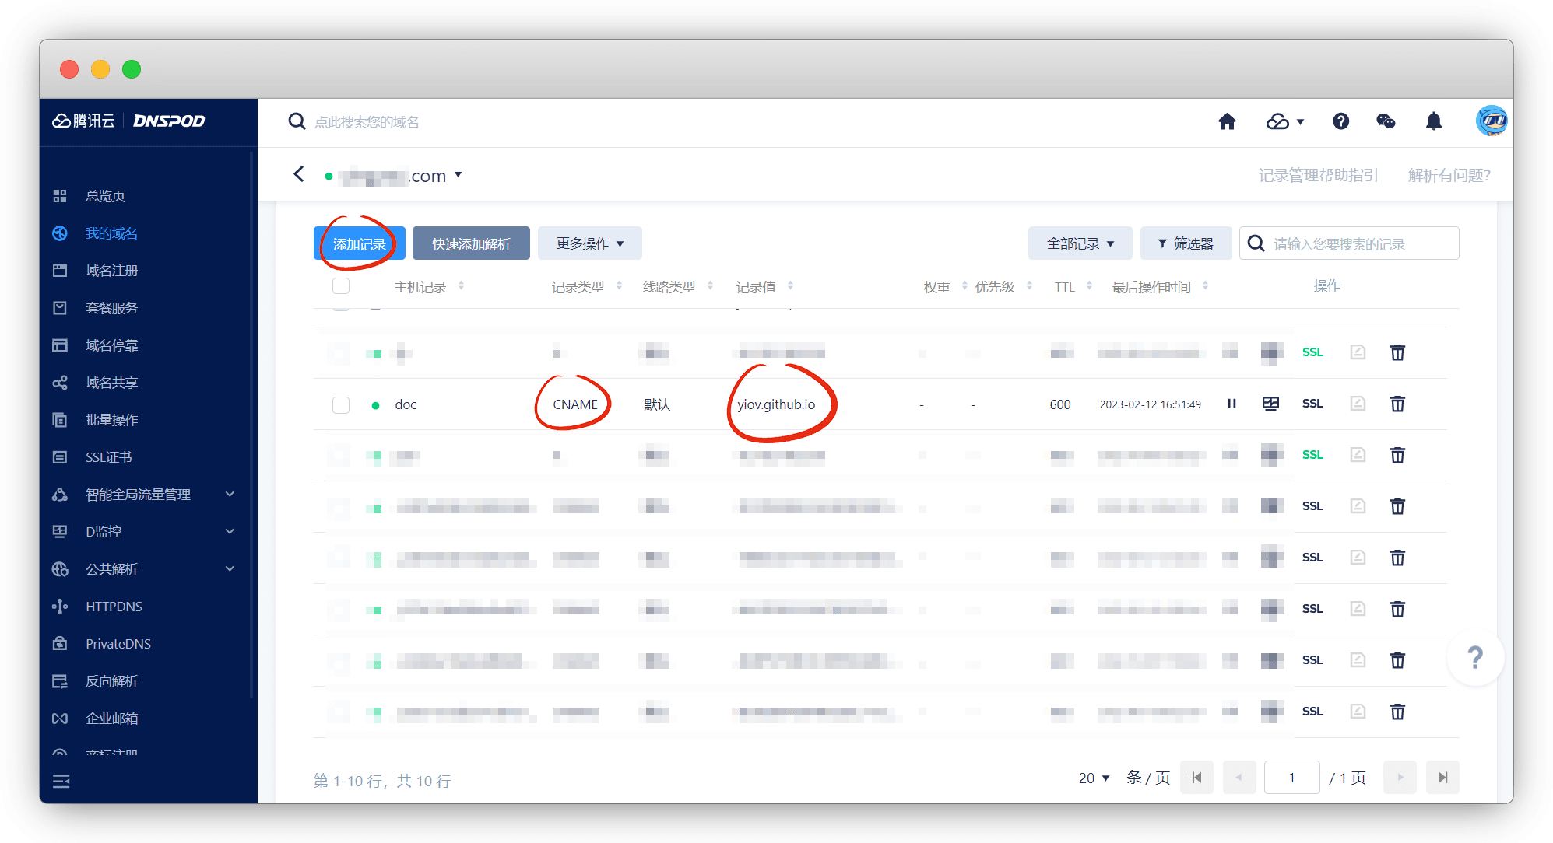This screenshot has width=1553, height=843.
Task: Pause the doc CNAME record
Action: point(1231,404)
